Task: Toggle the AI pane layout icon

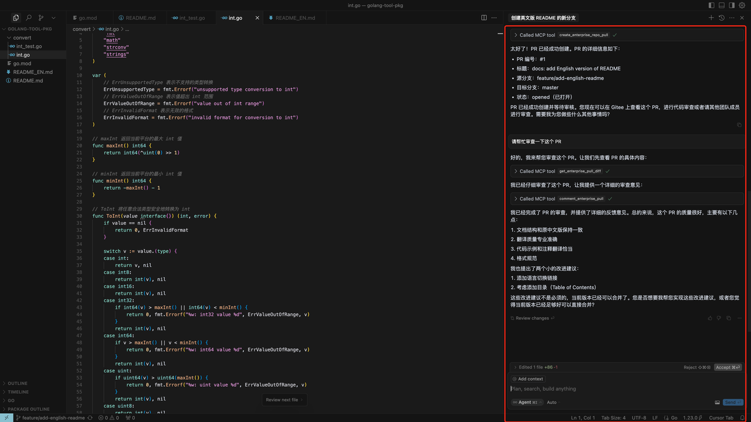Action: (732, 5)
